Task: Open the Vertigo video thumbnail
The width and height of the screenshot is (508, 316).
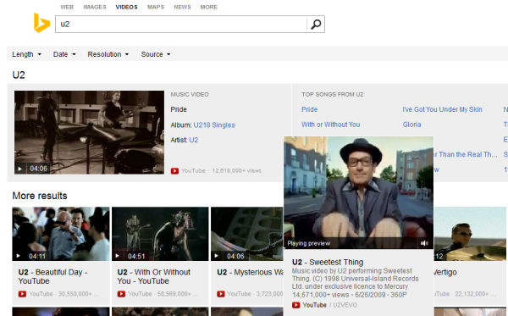Action: (470, 234)
